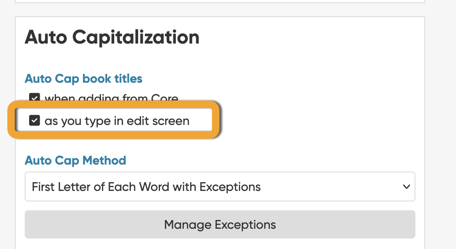This screenshot has width=456, height=249.
Task: Click the checkmark icon beside "when adding from Core"
Action: [x=34, y=98]
